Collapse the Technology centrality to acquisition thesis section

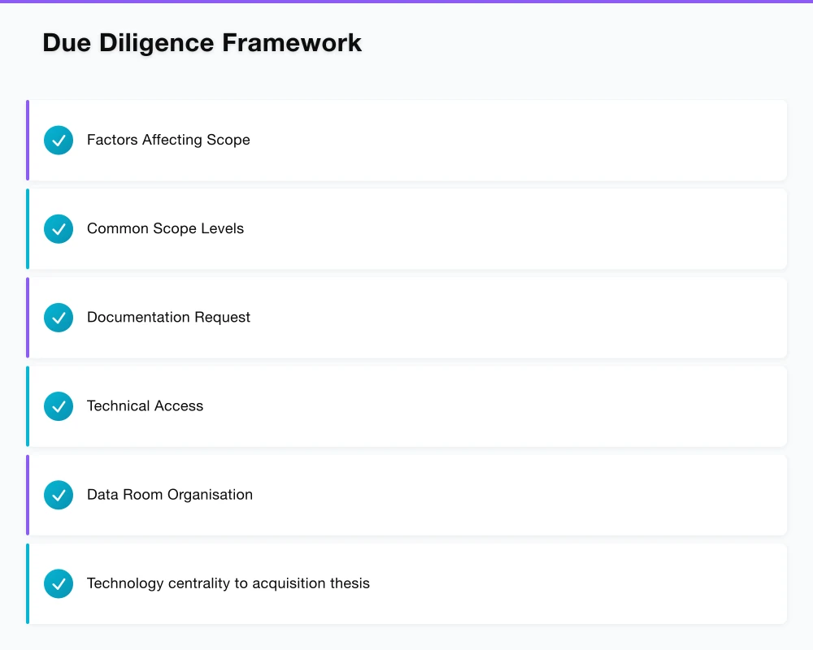(x=406, y=583)
